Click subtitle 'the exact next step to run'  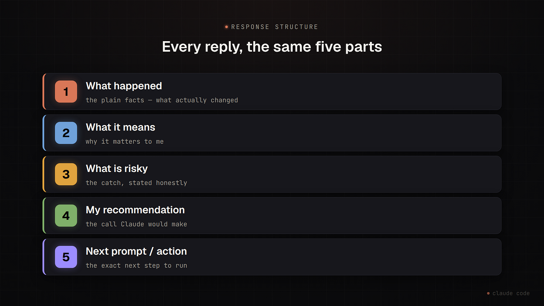pyautogui.click(x=136, y=266)
